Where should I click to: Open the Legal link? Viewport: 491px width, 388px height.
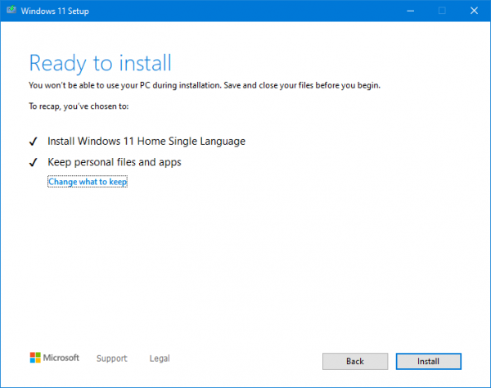pos(160,359)
